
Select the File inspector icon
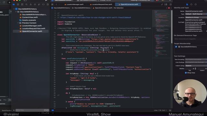point(187,5)
